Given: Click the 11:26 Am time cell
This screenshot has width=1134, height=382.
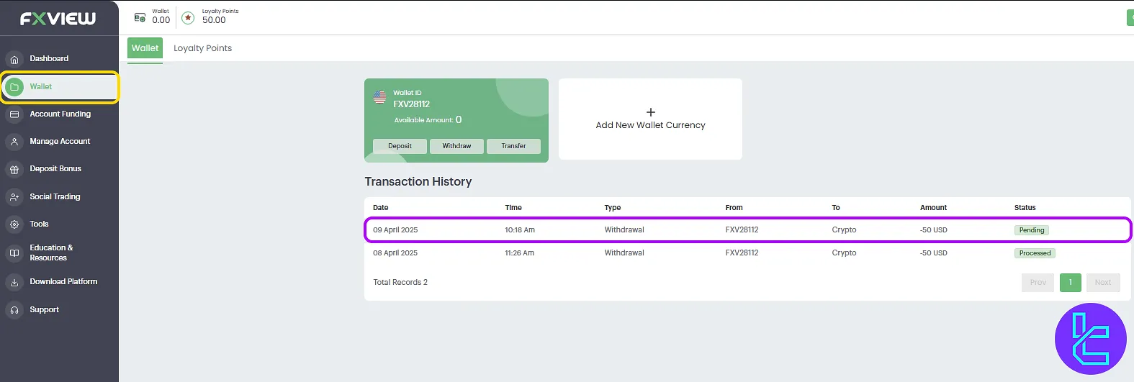Looking at the screenshot, I should [519, 253].
